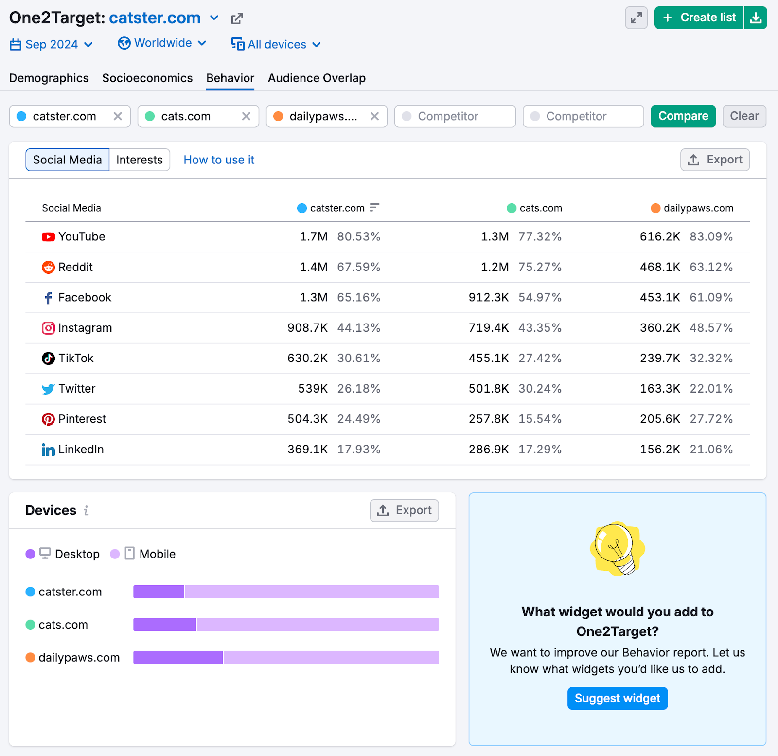Open the Audience Overlap tab
Screen dimensions: 778x756
(317, 78)
